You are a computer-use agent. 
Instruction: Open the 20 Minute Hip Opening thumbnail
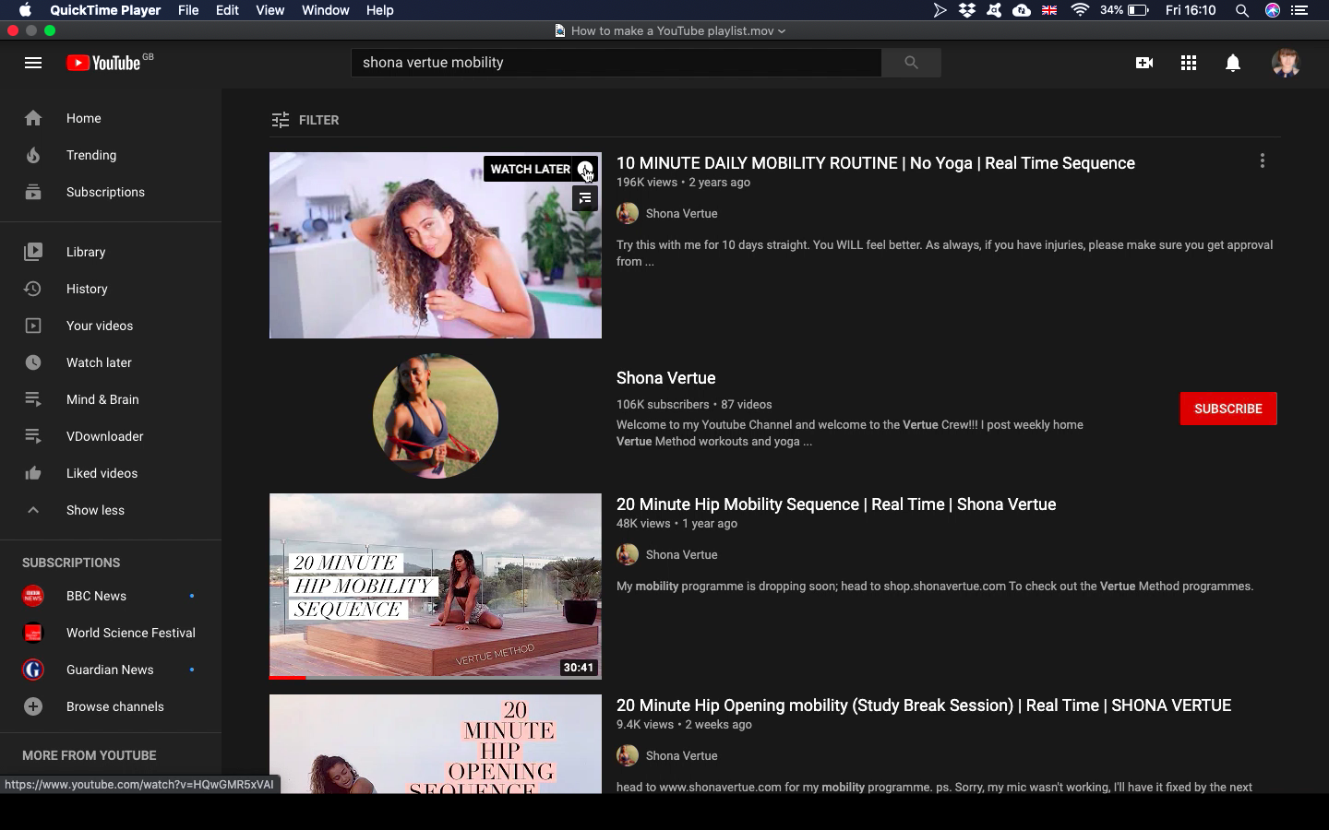[436, 744]
